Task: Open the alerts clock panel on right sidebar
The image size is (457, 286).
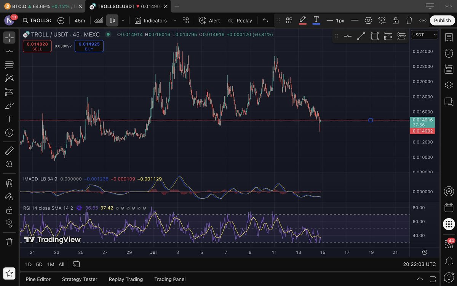Action: point(449,54)
